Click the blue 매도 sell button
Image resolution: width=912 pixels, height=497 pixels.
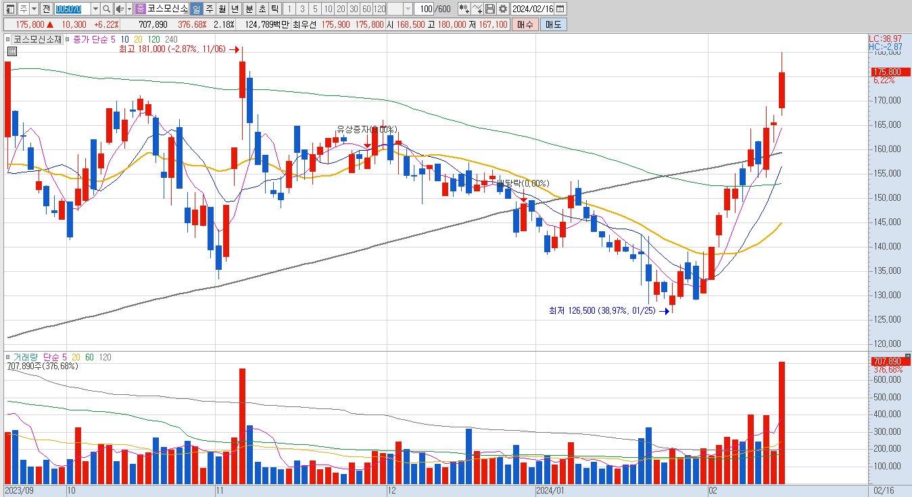pyautogui.click(x=554, y=24)
